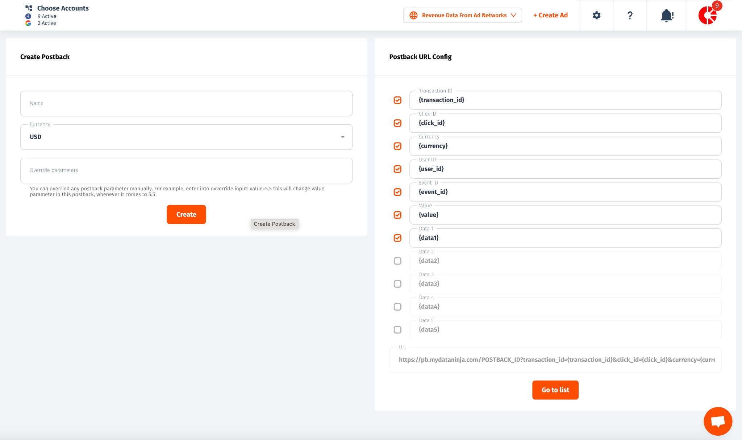The height and width of the screenshot is (440, 742).
Task: Click the + Create Ad link
Action: [x=550, y=15]
